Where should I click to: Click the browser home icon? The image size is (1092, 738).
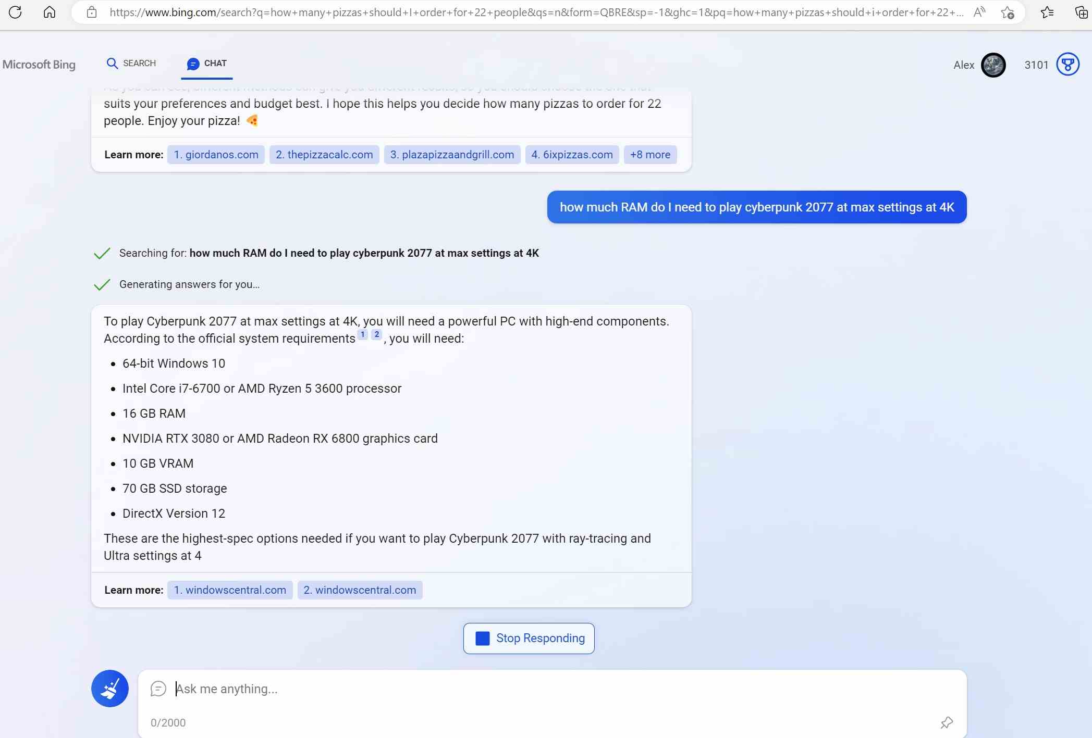48,11
